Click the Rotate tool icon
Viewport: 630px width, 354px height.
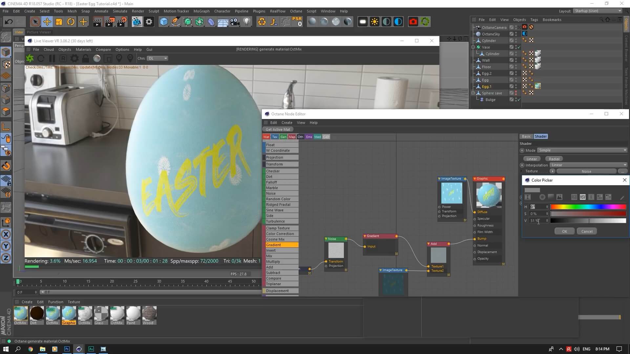[x=71, y=22]
